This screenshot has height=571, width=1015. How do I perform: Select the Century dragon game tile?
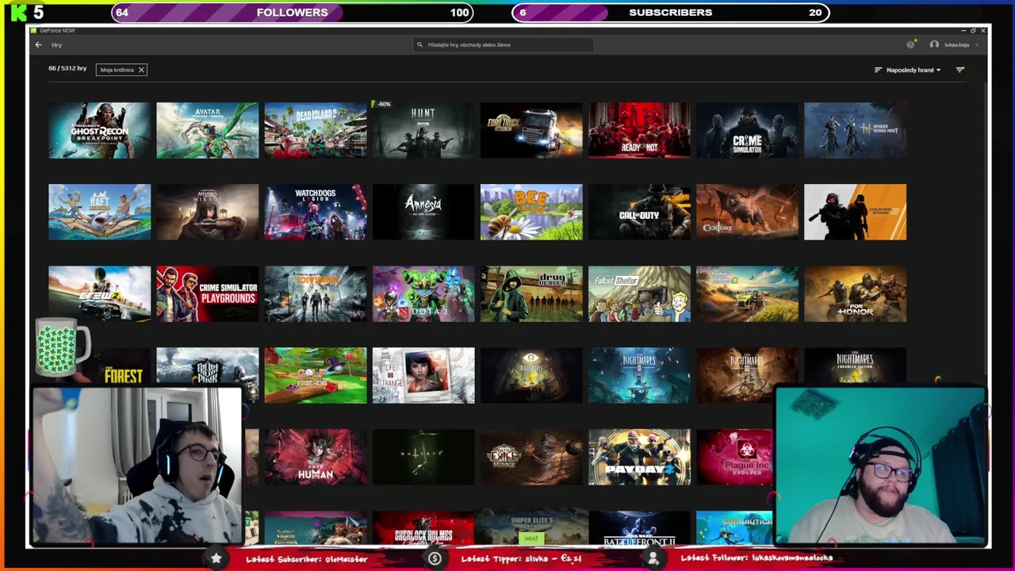[747, 212]
